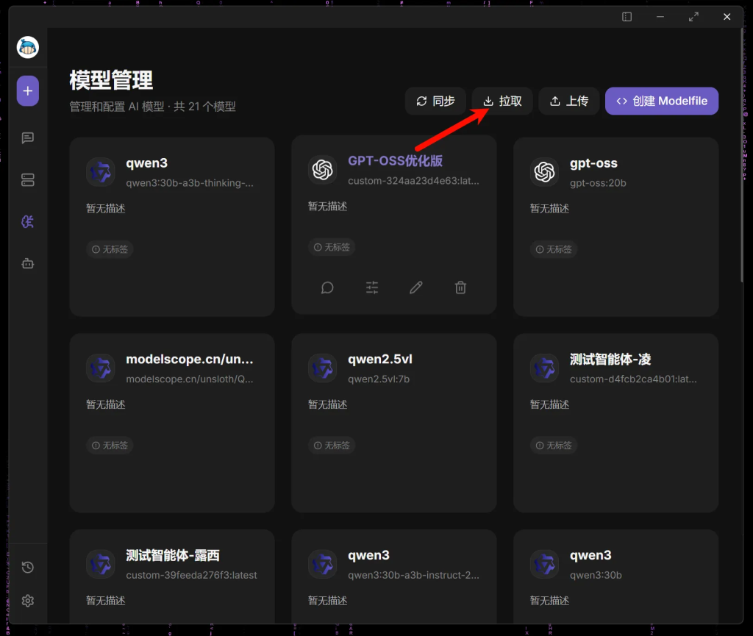Click 暂无描述 on the gpt-oss card
This screenshot has width=753, height=636.
pos(549,208)
